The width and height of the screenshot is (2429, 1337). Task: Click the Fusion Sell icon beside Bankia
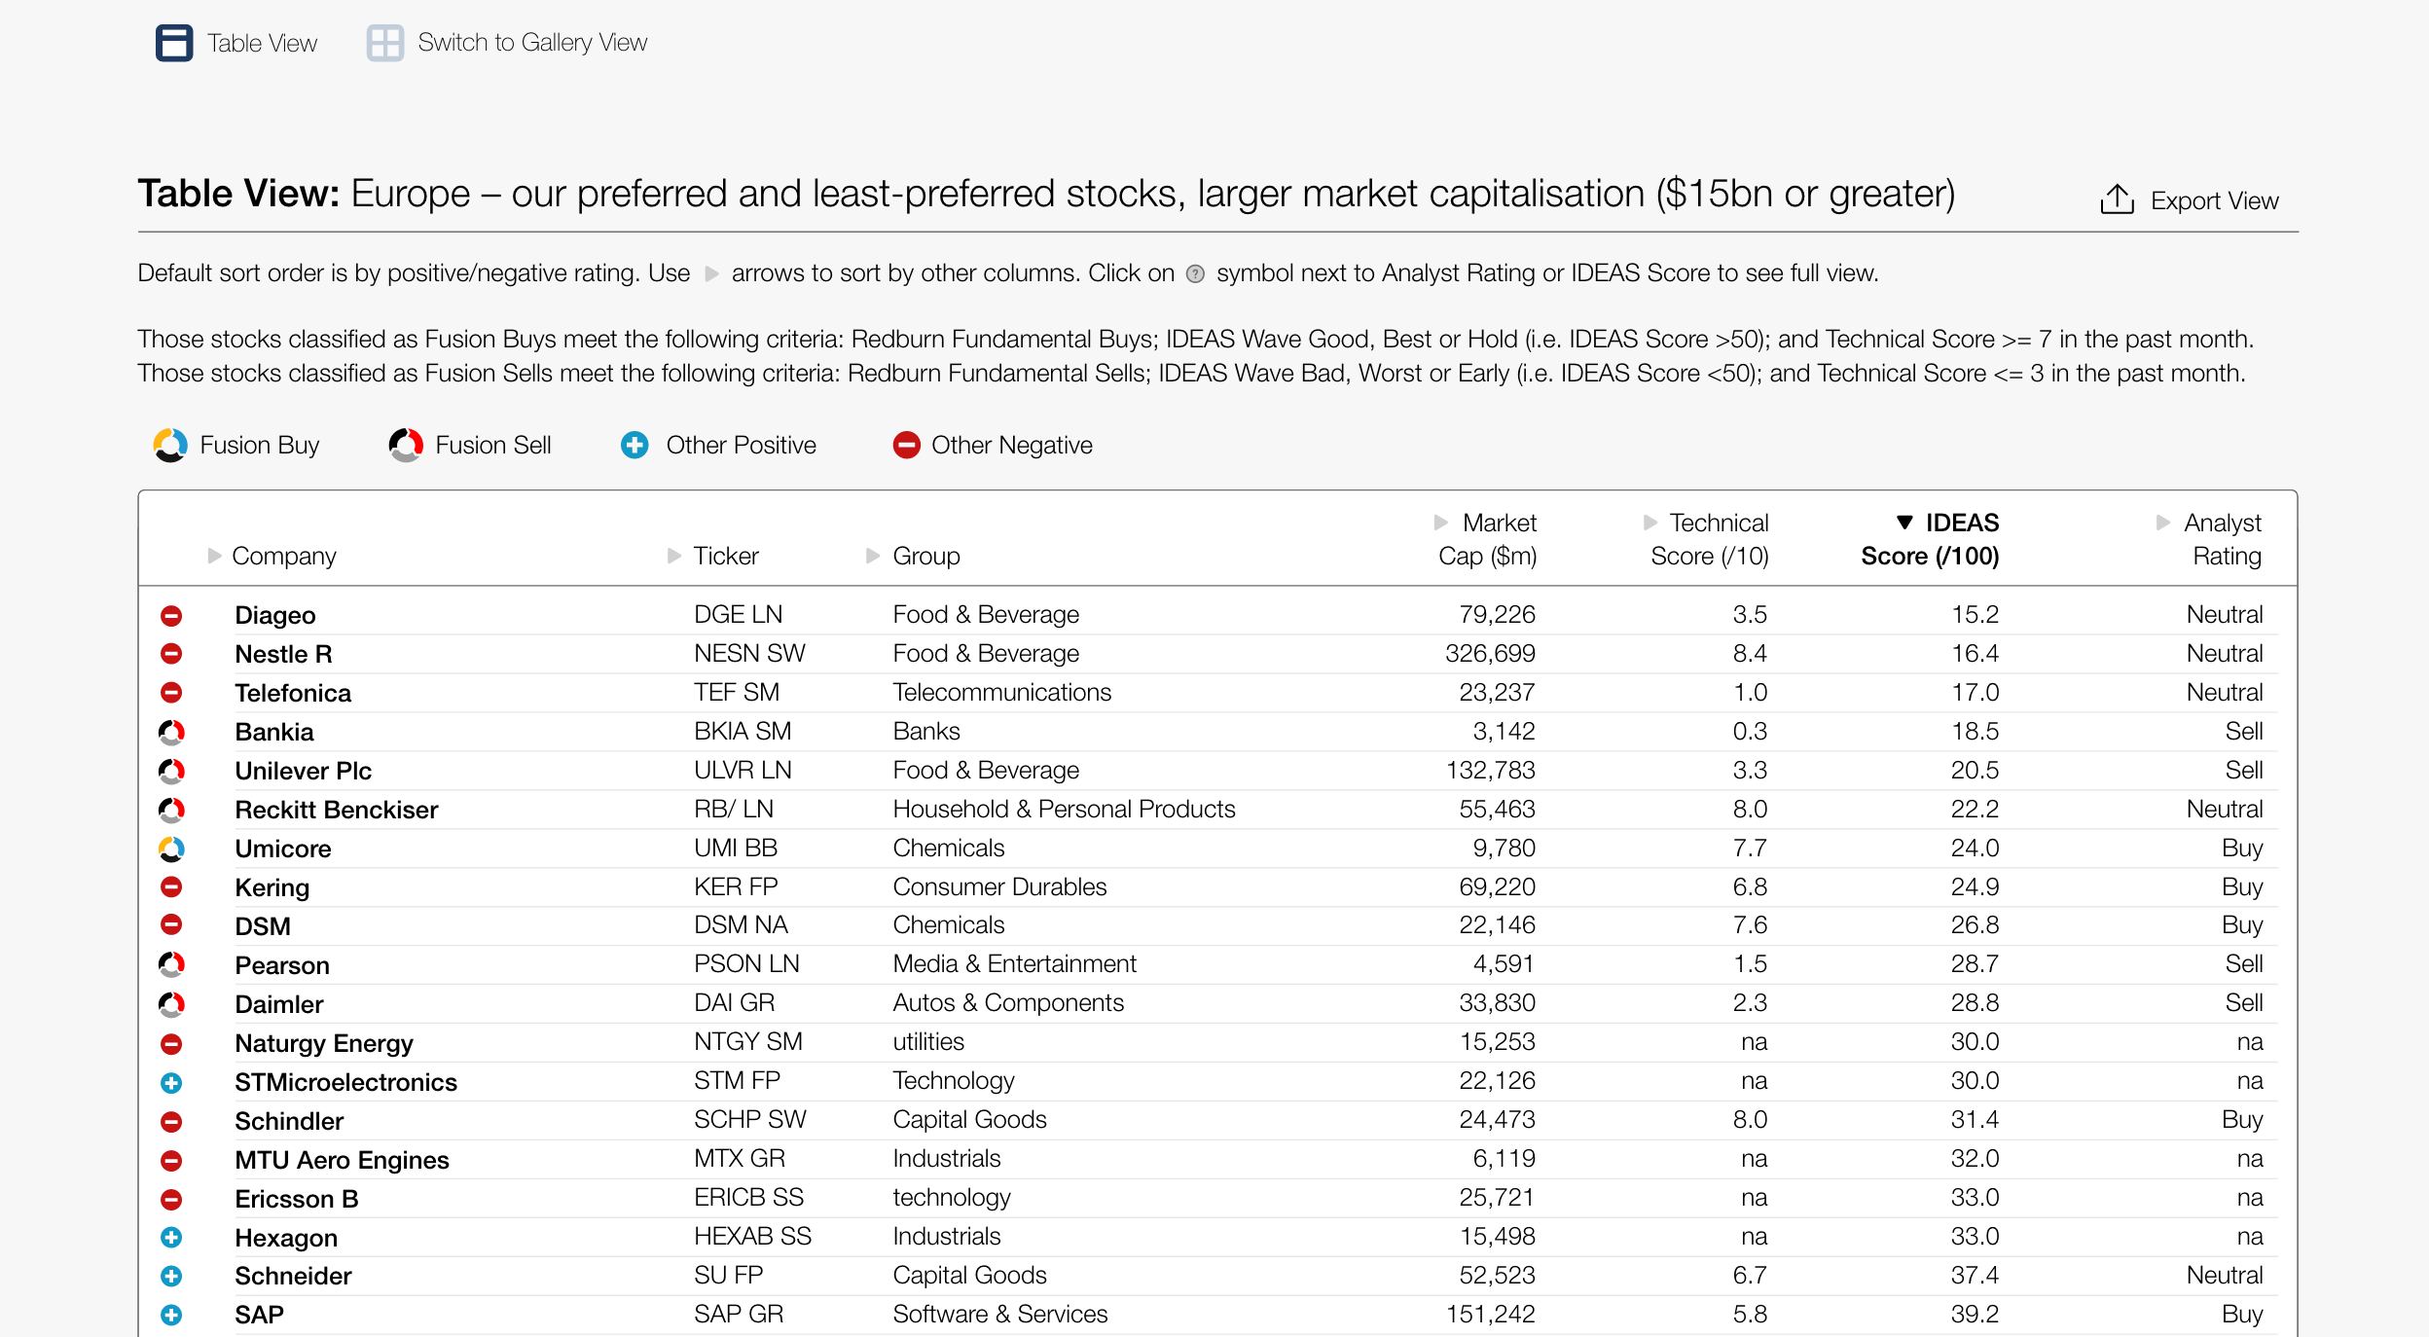(171, 732)
